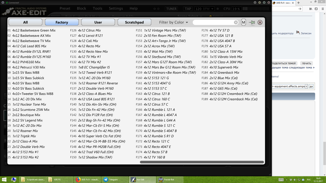Toggle the Firefox sidebar icon

tap(316, 9)
